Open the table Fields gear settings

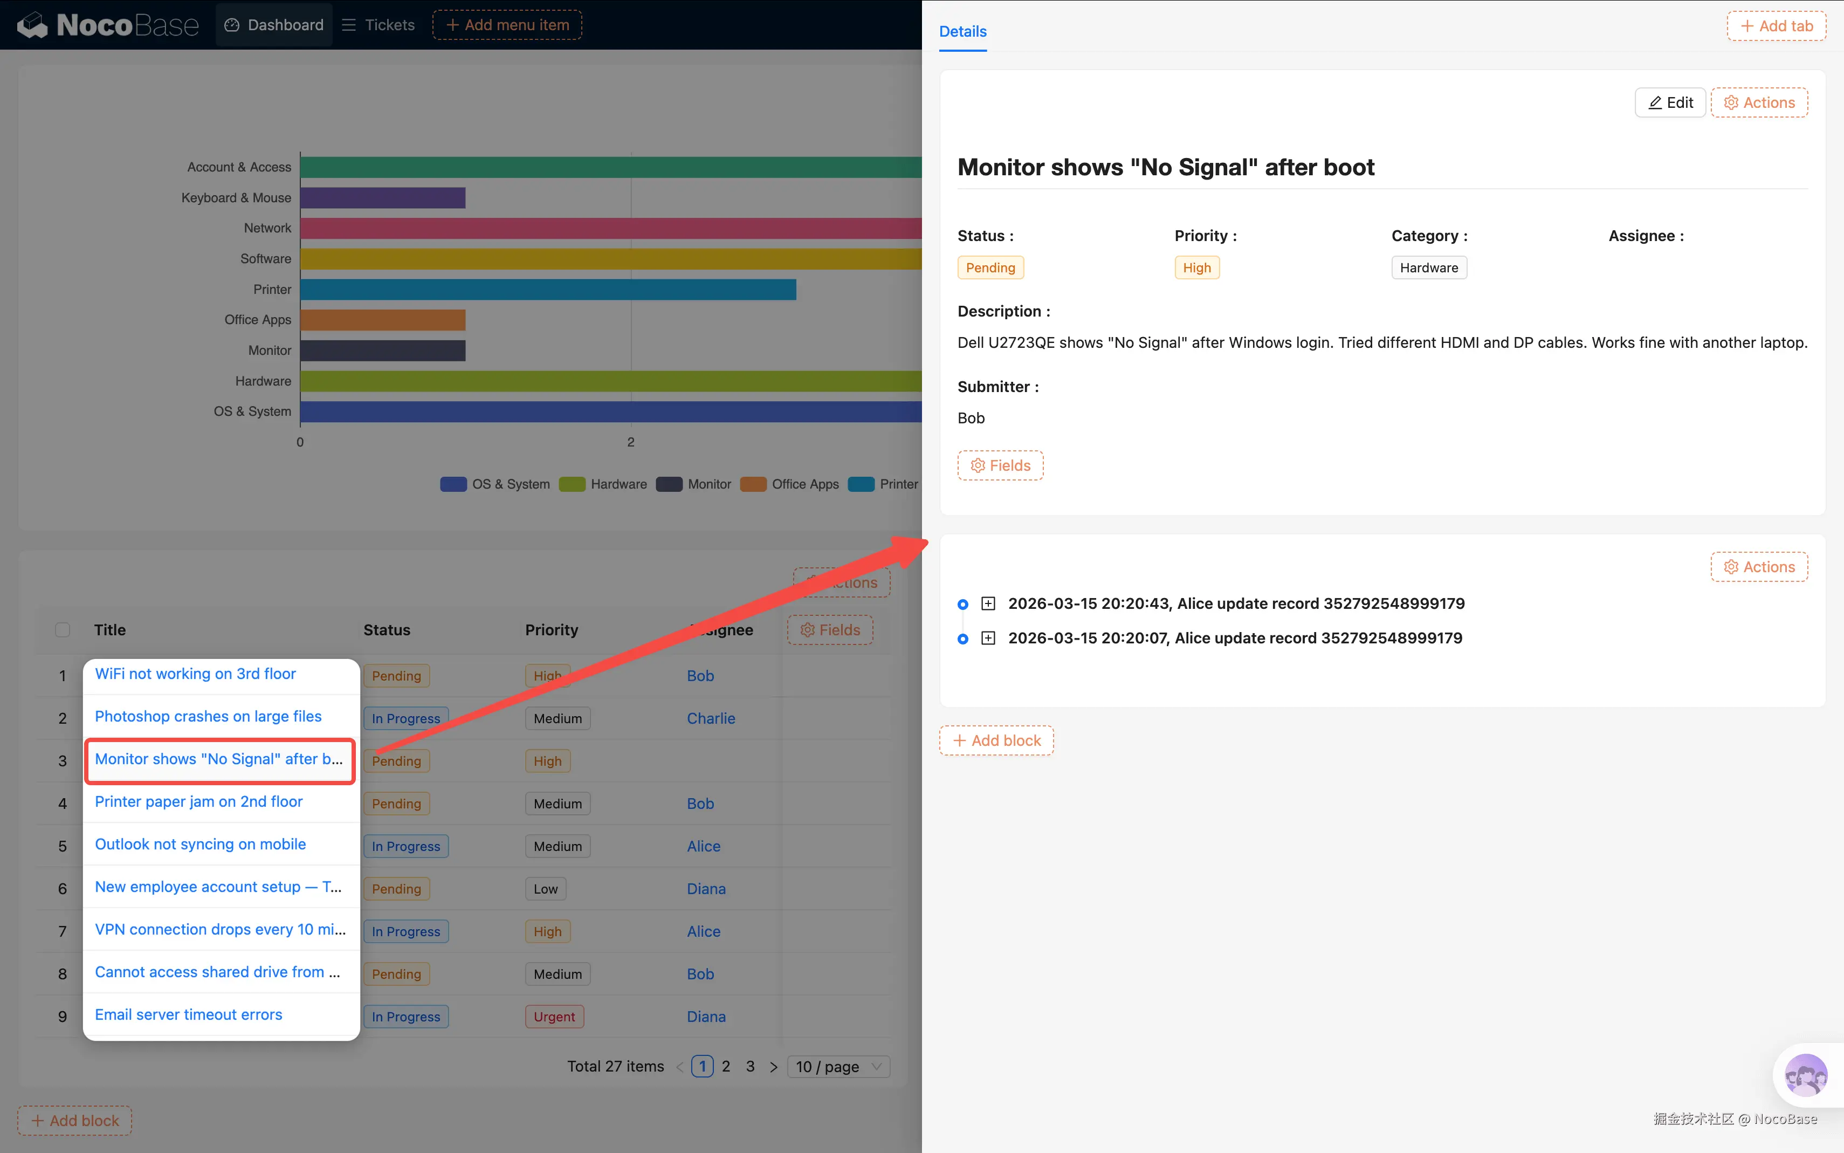(829, 630)
